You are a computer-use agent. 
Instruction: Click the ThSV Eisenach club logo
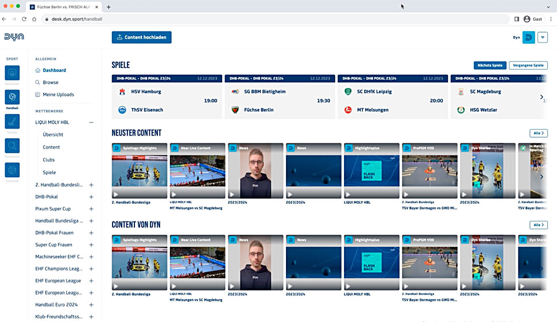click(x=122, y=110)
